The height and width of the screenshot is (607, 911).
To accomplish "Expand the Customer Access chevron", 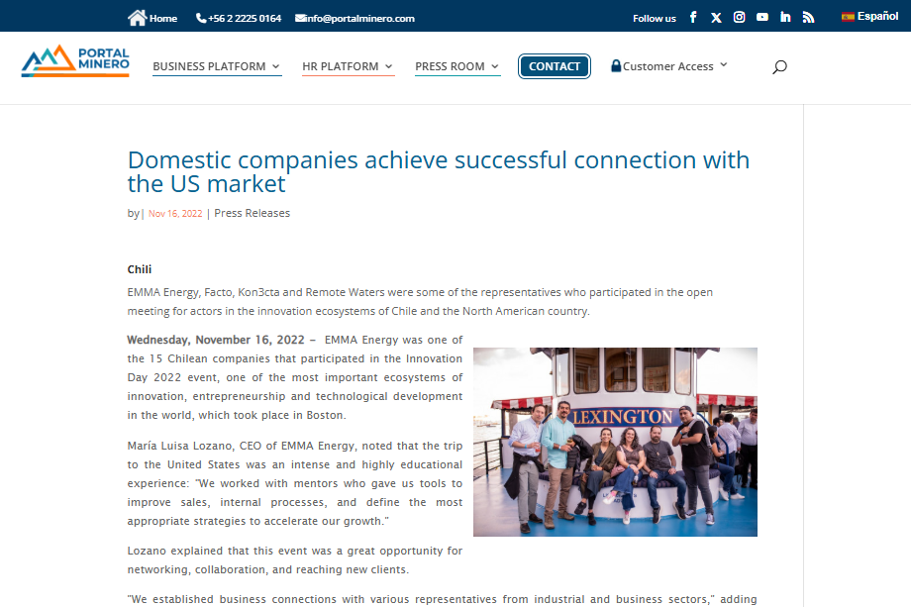I will 723,64.
